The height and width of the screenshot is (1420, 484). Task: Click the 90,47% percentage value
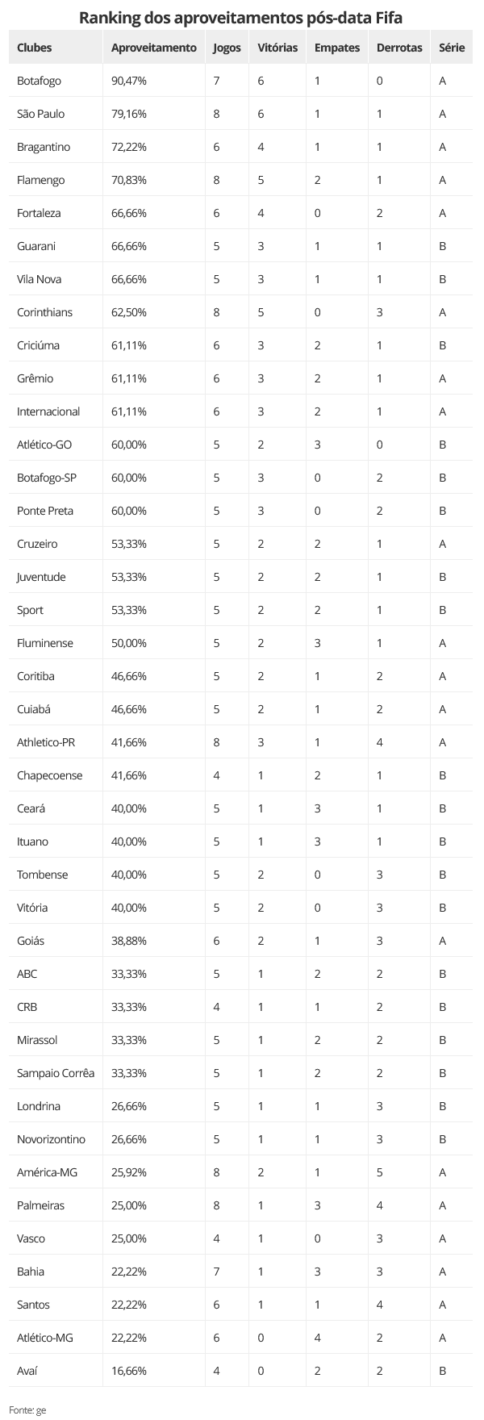point(129,81)
